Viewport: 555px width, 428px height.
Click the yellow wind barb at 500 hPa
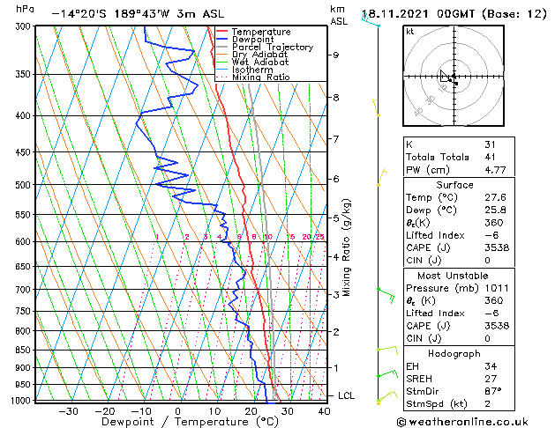point(382,178)
